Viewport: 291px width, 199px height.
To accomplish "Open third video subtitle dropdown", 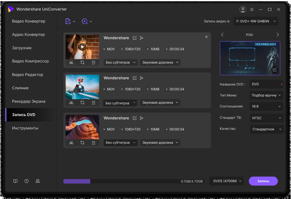I will coord(120,143).
